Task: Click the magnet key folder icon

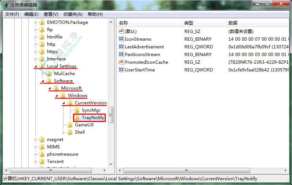Action: pyautogui.click(x=42, y=140)
